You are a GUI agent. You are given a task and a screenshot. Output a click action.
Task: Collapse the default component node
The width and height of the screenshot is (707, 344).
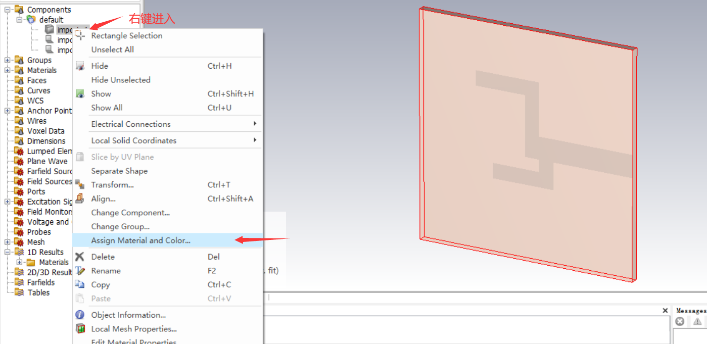pos(20,20)
